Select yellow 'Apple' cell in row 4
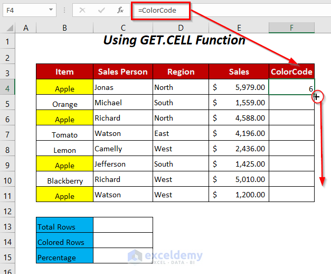 coord(64,87)
